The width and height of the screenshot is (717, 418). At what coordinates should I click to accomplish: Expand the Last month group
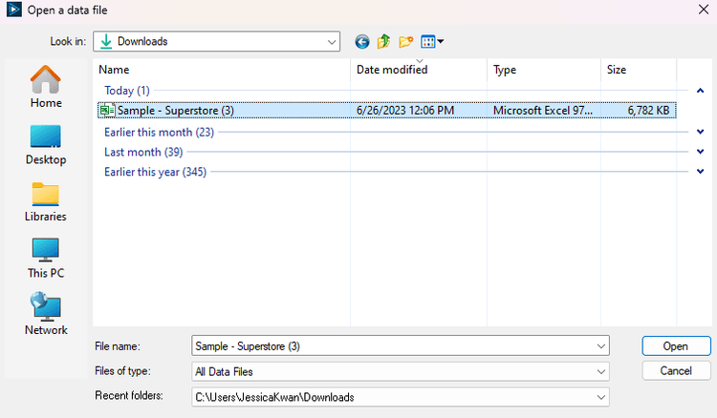pyautogui.click(x=701, y=152)
